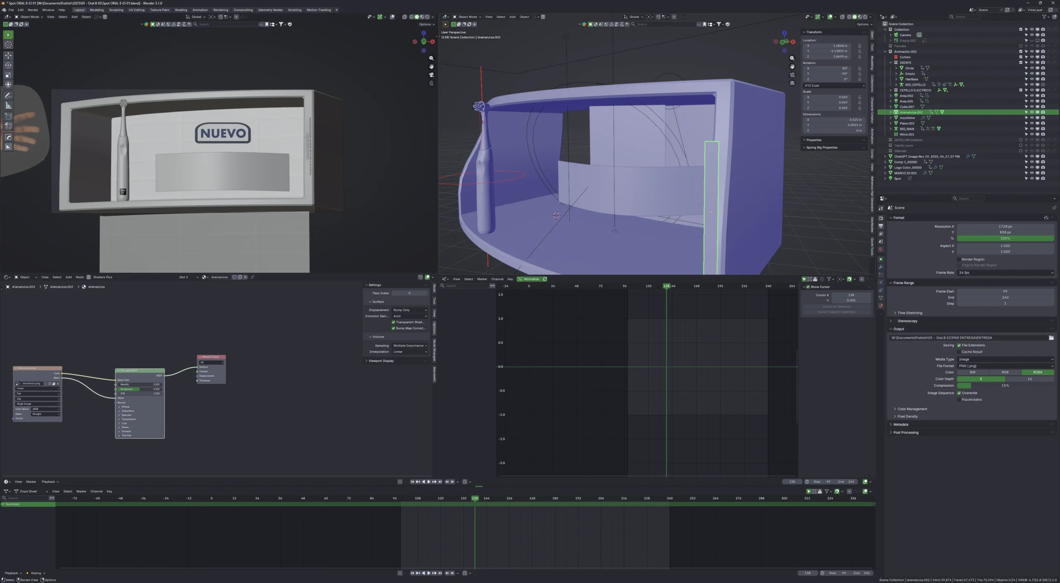The height and width of the screenshot is (583, 1060).
Task: Click the Roughness slider on Principled BSDF
Action: (x=139, y=389)
